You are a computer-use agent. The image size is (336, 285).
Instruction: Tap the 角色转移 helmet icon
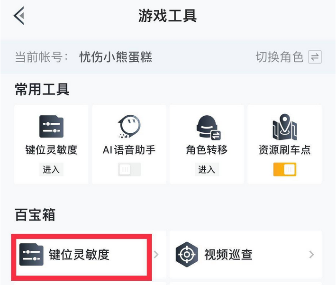point(207,128)
